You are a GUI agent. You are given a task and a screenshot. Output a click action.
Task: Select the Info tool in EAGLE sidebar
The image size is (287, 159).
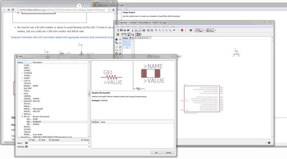[116, 39]
